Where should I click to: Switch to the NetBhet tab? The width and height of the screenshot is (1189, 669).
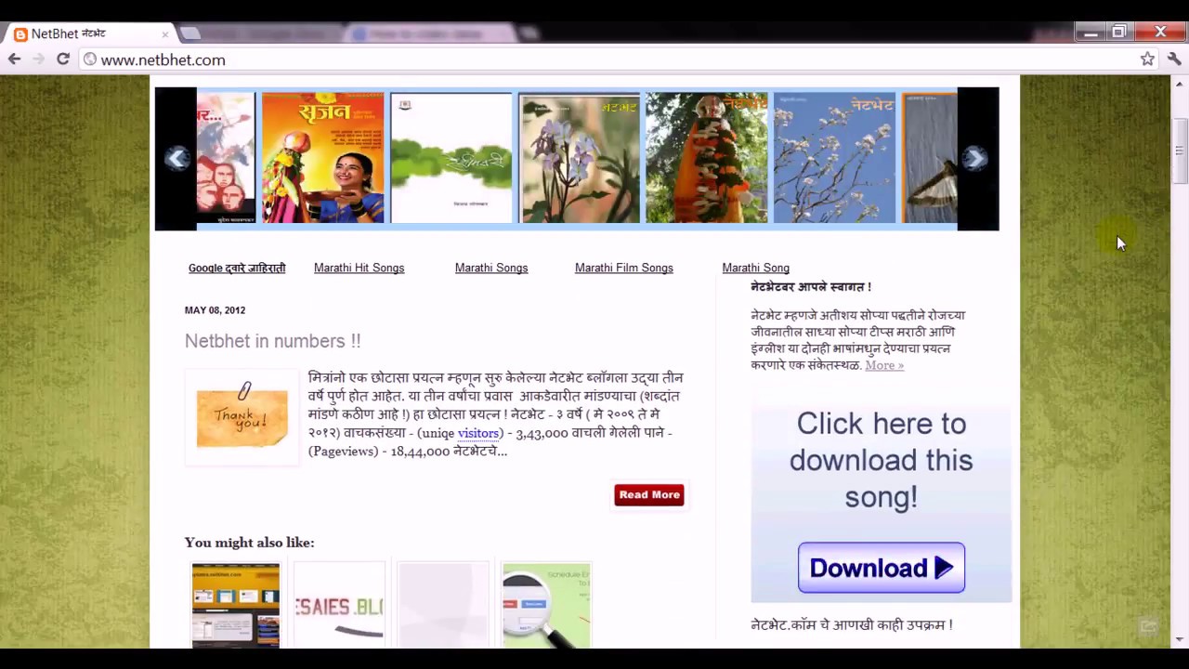(88, 33)
